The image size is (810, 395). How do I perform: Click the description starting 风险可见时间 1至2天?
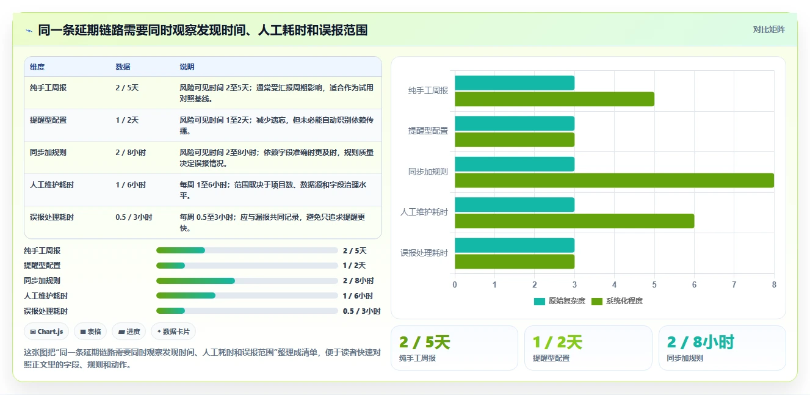277,125
